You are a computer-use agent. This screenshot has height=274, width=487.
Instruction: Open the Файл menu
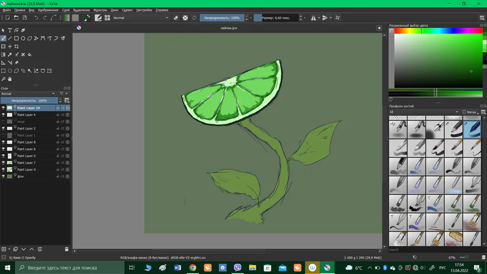tap(6, 10)
